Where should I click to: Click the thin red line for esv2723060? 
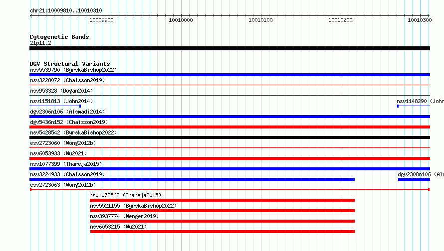tap(229, 147)
